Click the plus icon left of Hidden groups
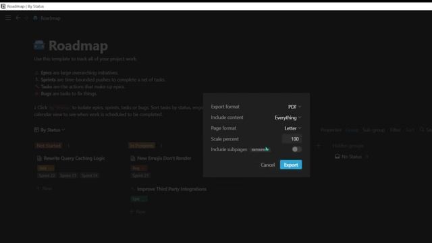This screenshot has height=243, width=432. [318, 146]
